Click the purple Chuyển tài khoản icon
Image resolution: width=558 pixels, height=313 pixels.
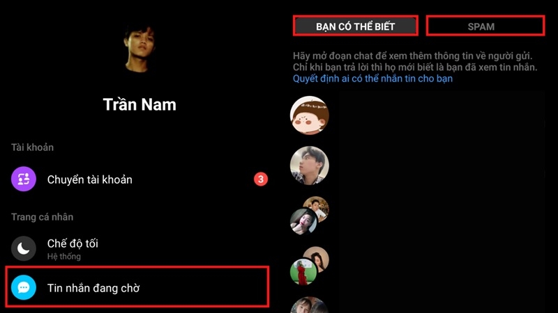click(x=24, y=179)
